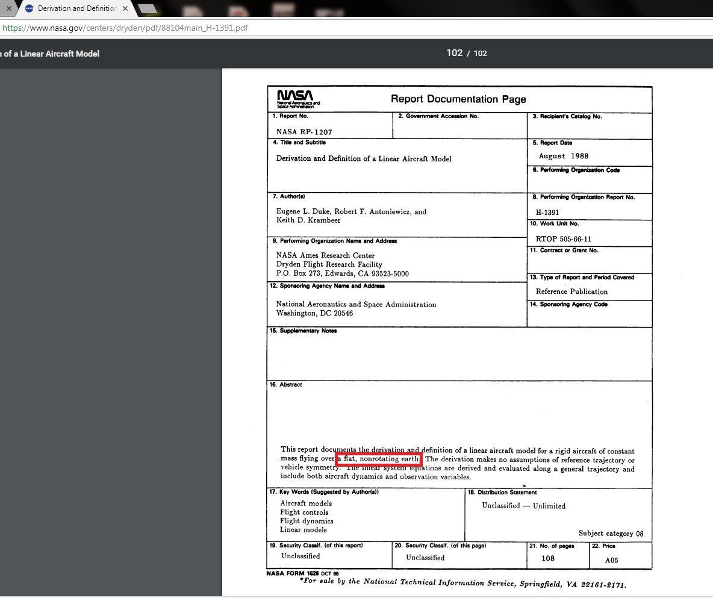Click 'National Aeronautics and Space Administration' sponsoring agency
The image size is (713, 598).
[x=356, y=304]
